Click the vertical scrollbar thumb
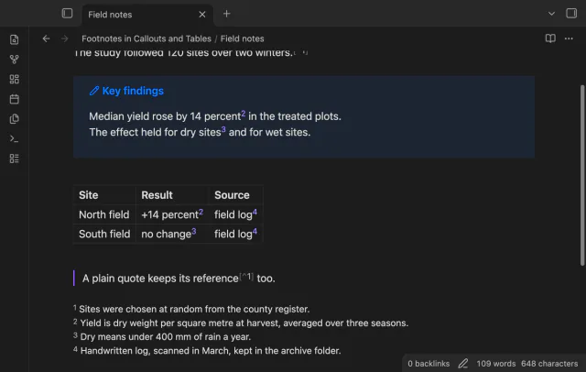Image resolution: width=586 pixels, height=372 pixels. 582,175
